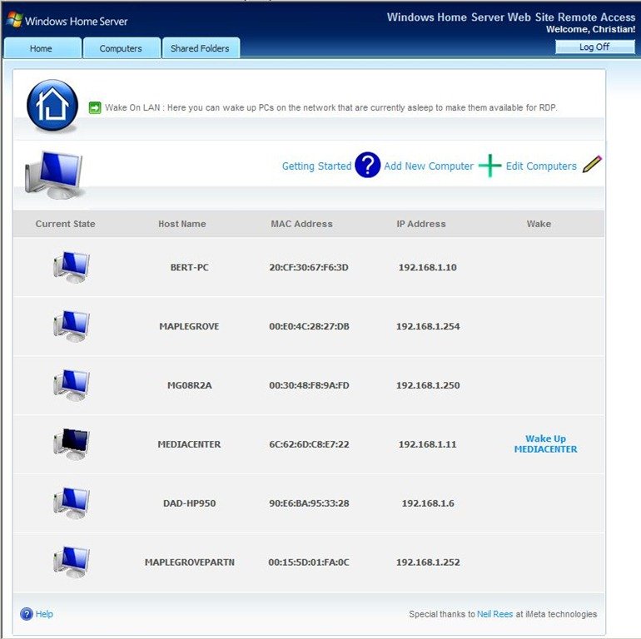Screen dimensions: 641x639
Task: Click IP address 192.168.1.254
Action: pyautogui.click(x=428, y=326)
